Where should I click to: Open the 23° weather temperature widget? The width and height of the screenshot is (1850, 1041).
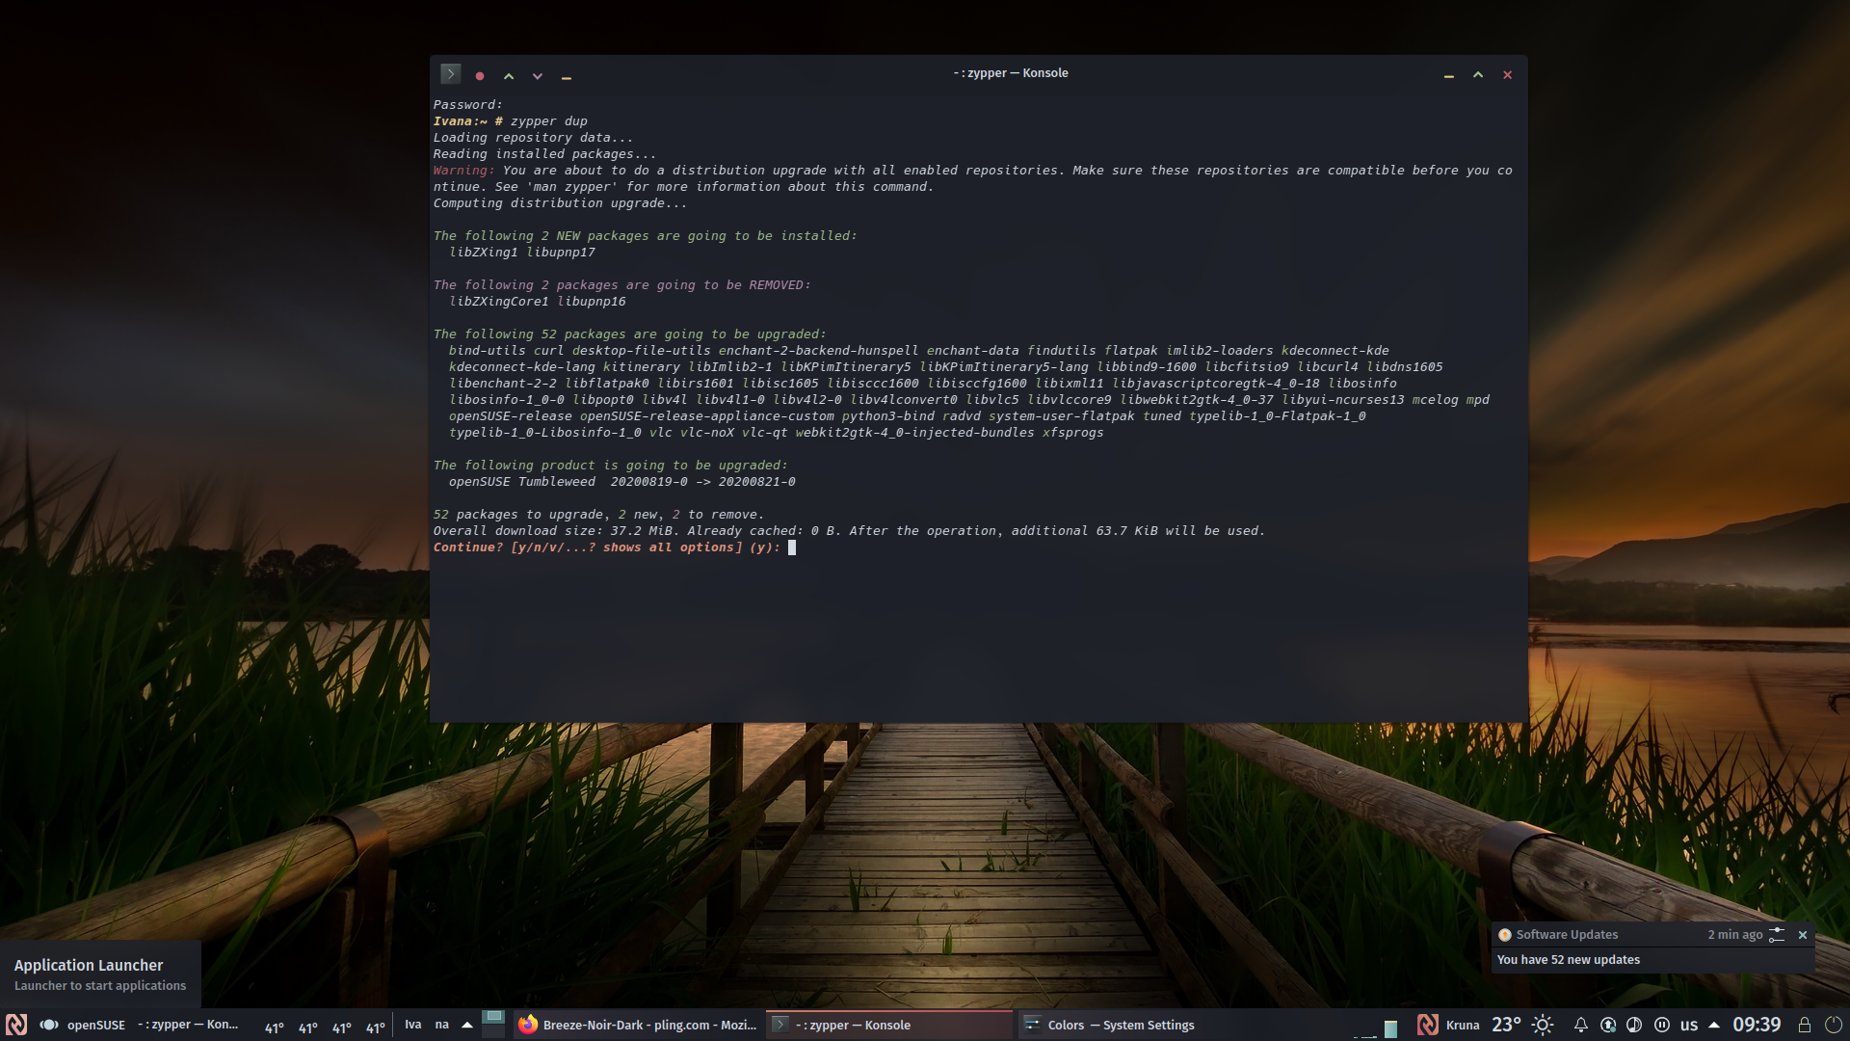click(x=1506, y=1025)
